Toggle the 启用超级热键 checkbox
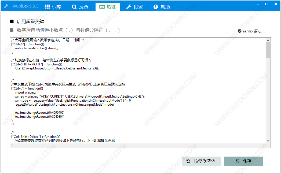Viewport: 281px width, 174px height. point(12,21)
